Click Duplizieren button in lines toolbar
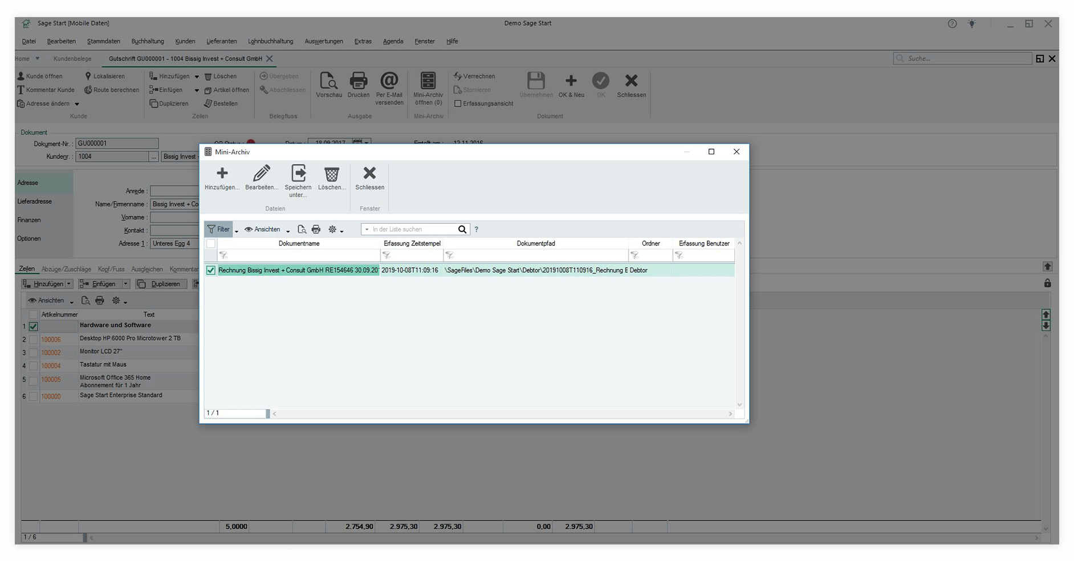Viewport: 1074px width, 561px height. coord(161,284)
